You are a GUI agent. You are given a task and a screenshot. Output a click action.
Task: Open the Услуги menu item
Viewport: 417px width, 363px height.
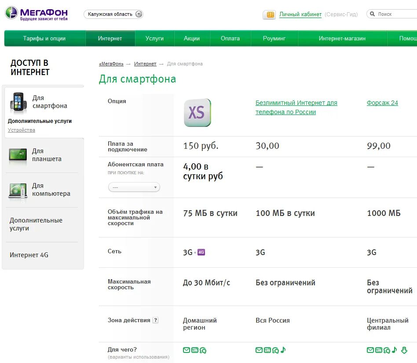[154, 39]
